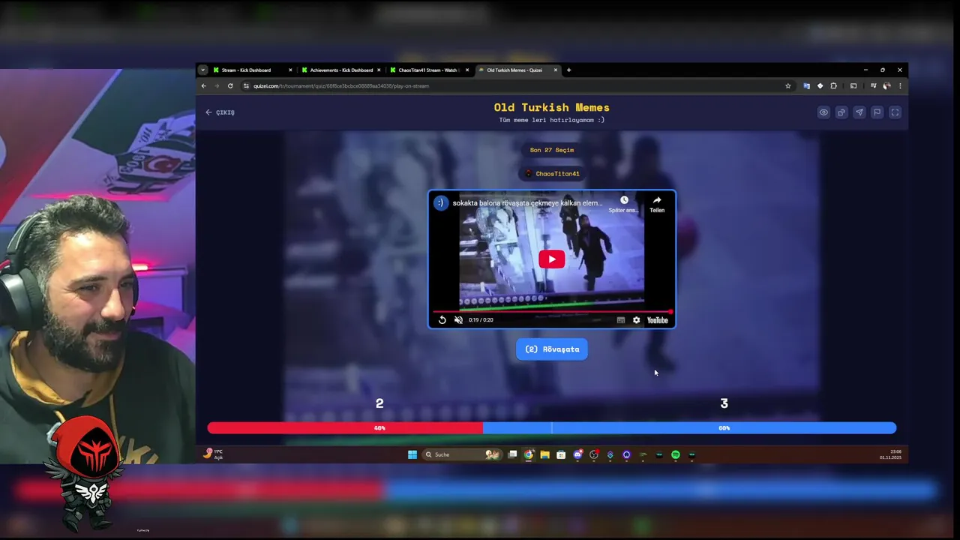Click the Son 27 Seçim label
960x540 pixels.
coord(552,150)
